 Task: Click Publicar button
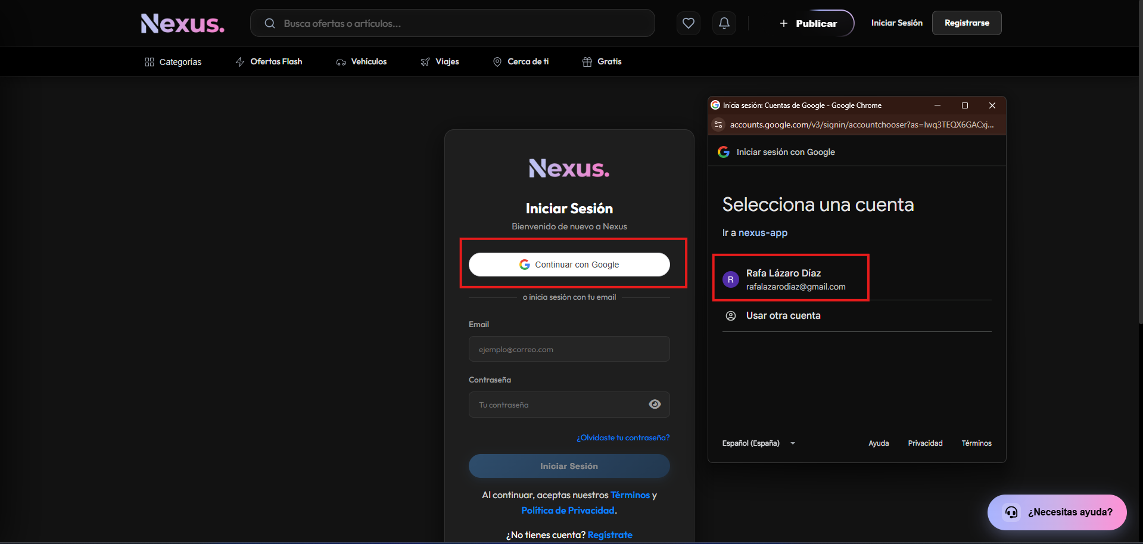[x=809, y=23]
